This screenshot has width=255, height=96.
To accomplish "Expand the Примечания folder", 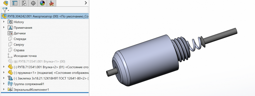I will click(4, 27).
